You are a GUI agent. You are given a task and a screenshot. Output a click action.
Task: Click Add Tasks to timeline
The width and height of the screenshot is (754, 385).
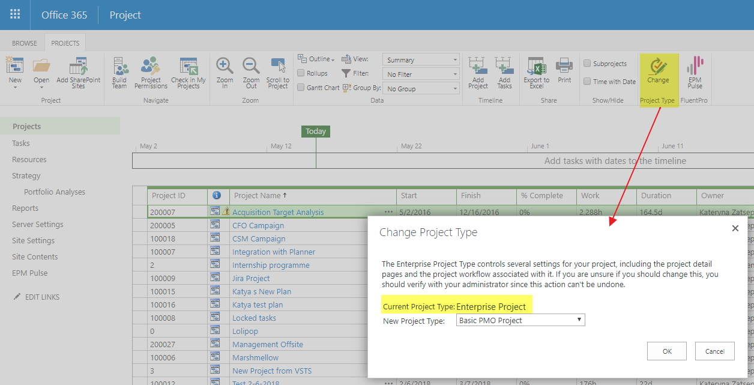504,74
